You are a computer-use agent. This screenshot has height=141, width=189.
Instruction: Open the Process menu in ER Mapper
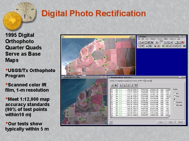click(160, 39)
